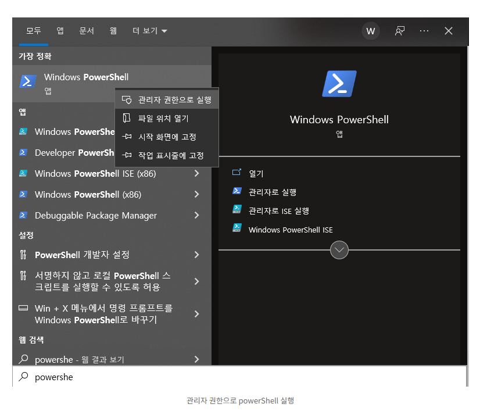
Task: Click the large PowerShell logo in preview pane
Action: pos(339,84)
